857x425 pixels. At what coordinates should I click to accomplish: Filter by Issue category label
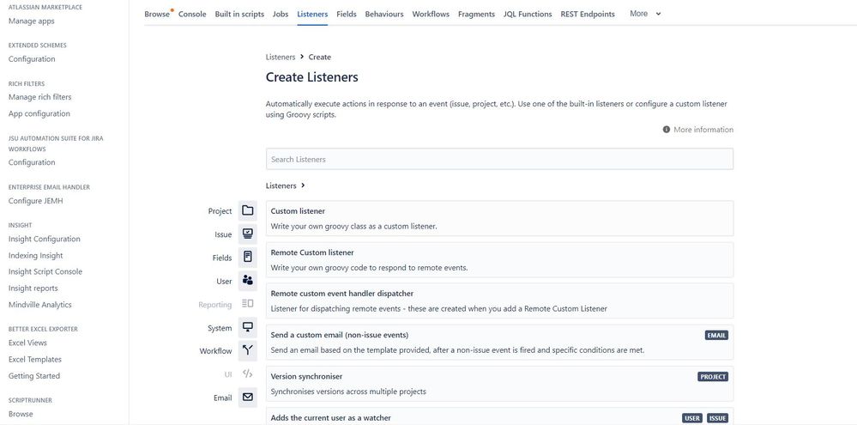(223, 234)
